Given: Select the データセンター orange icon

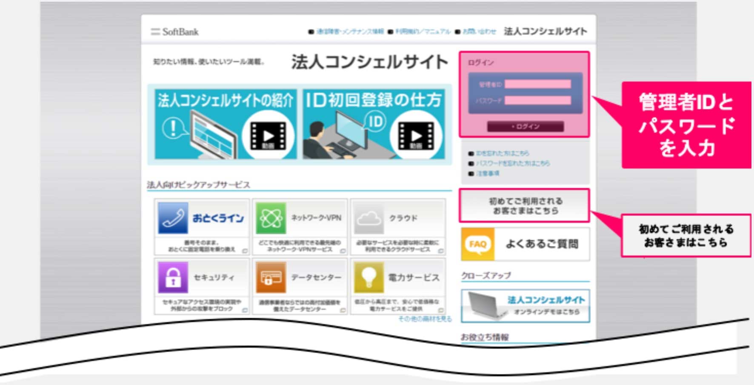Looking at the screenshot, I should pyautogui.click(x=271, y=277).
